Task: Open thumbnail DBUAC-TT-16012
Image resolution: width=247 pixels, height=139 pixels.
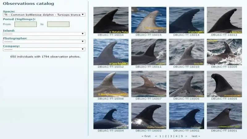Action: [x=111, y=52]
